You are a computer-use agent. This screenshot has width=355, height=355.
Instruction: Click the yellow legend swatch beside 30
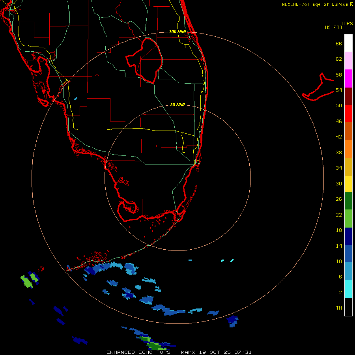pos(348,184)
